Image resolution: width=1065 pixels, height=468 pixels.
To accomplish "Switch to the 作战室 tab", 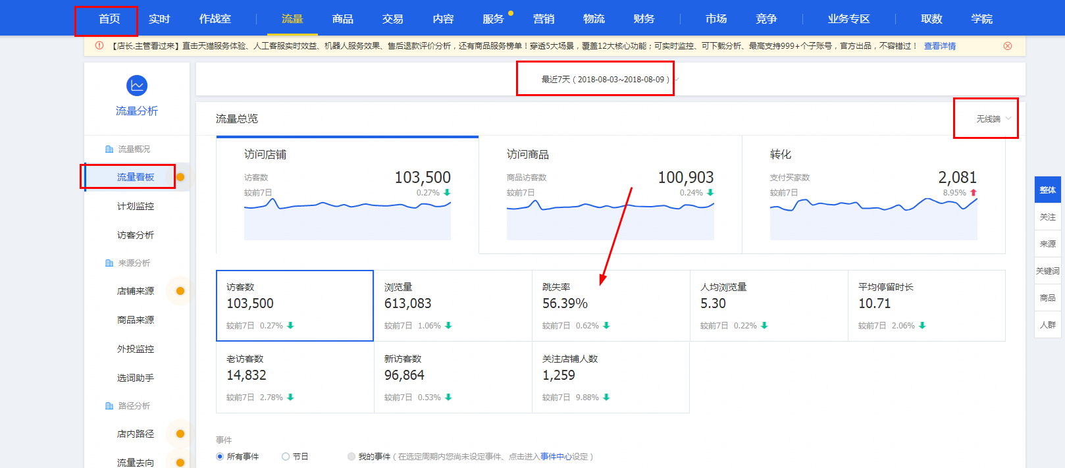I will [x=215, y=19].
